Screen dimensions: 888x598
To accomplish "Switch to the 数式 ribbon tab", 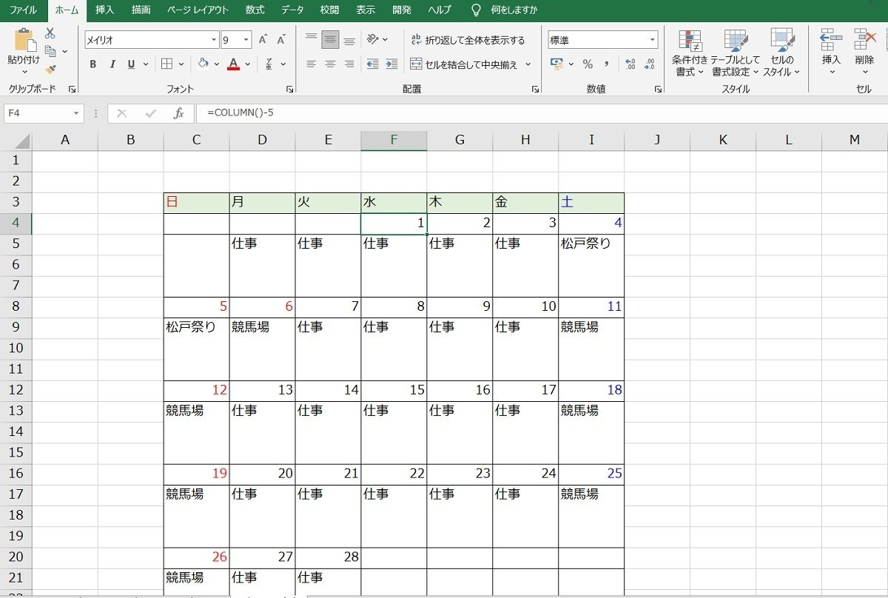I will point(254,10).
